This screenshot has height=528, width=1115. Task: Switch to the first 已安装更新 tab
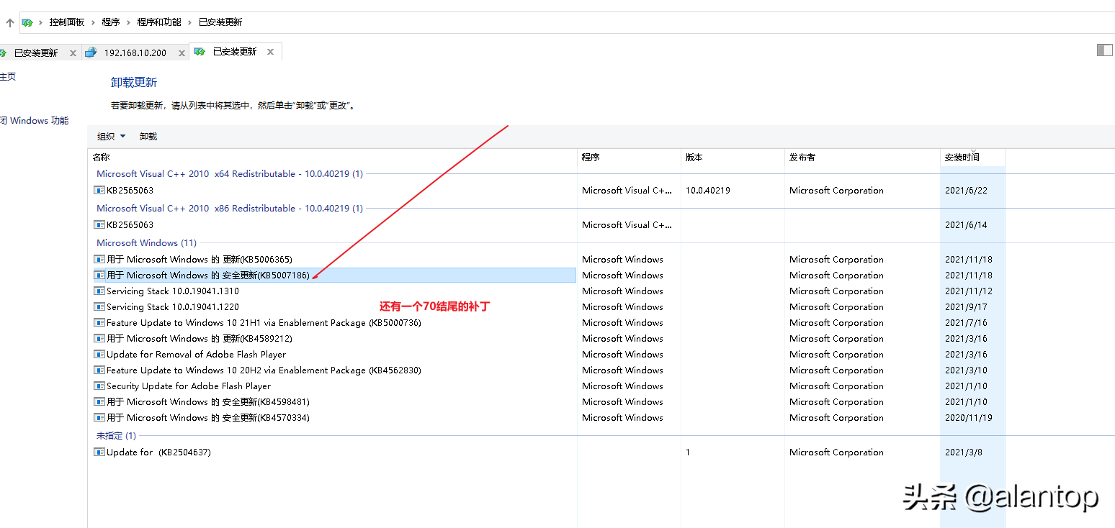point(36,53)
